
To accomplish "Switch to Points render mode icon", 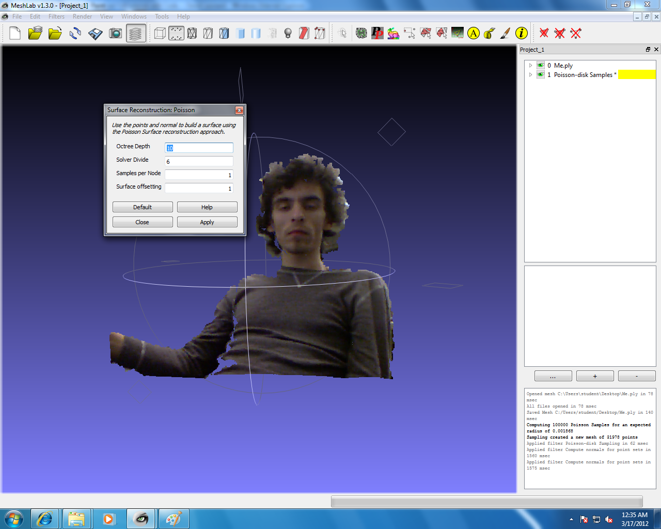I will (176, 34).
